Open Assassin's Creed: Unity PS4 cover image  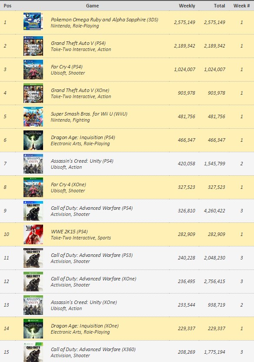pos(33,164)
